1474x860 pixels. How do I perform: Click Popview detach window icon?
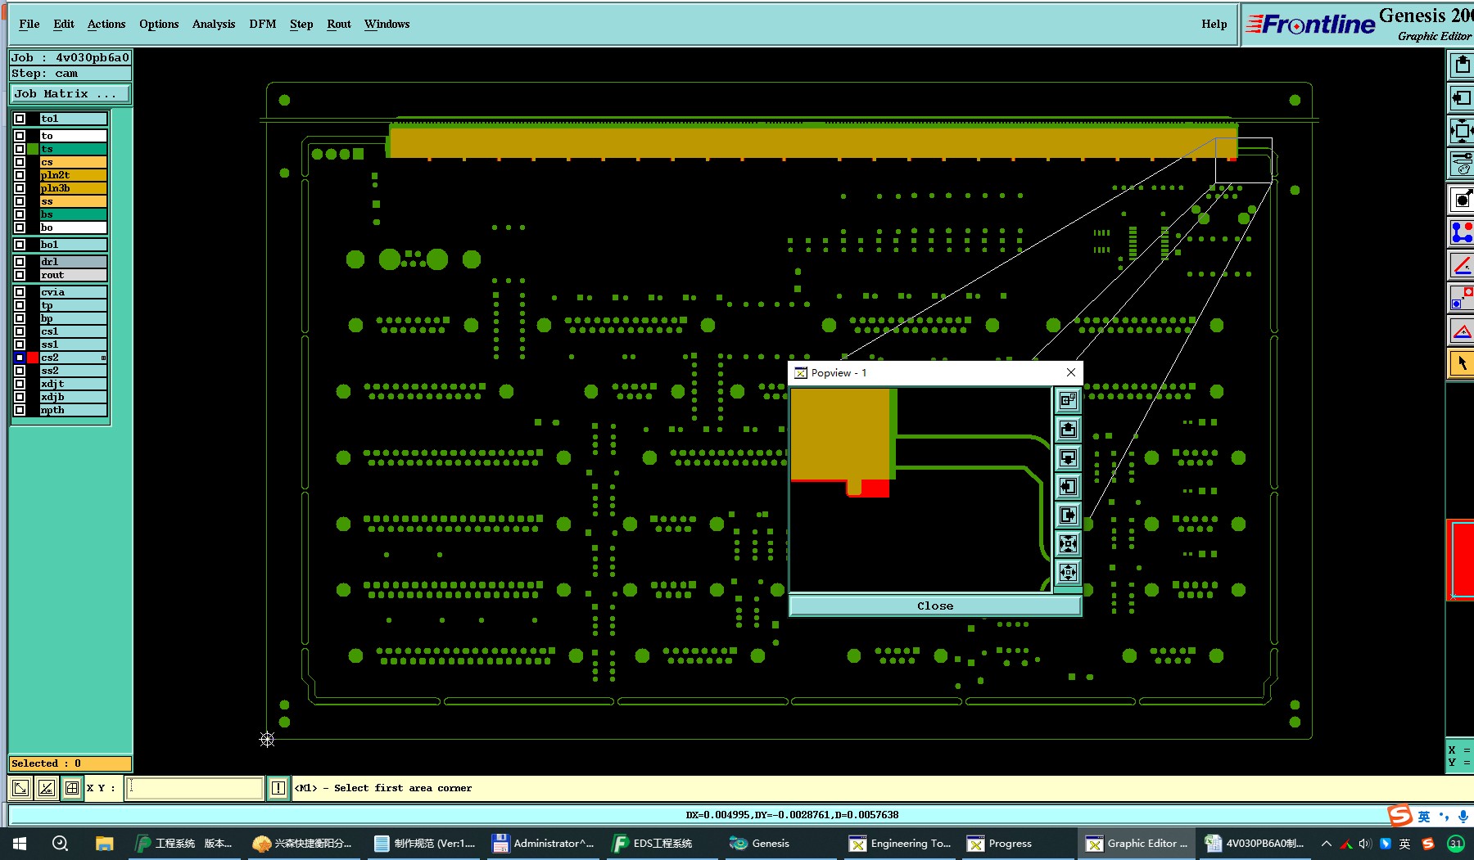(1068, 400)
